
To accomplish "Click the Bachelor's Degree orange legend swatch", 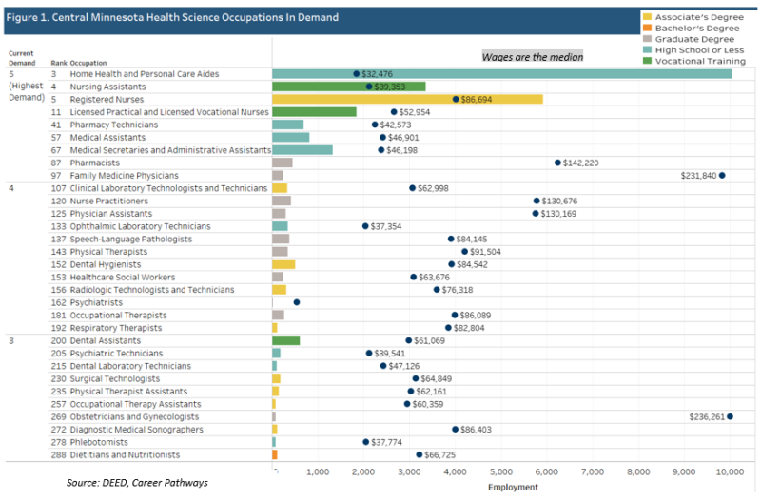I will pyautogui.click(x=647, y=28).
